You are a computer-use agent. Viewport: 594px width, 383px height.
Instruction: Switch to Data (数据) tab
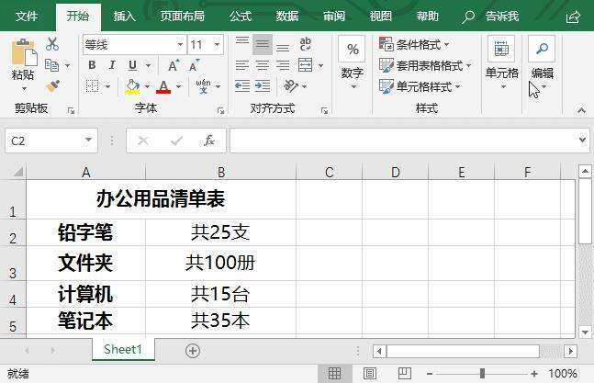click(286, 16)
